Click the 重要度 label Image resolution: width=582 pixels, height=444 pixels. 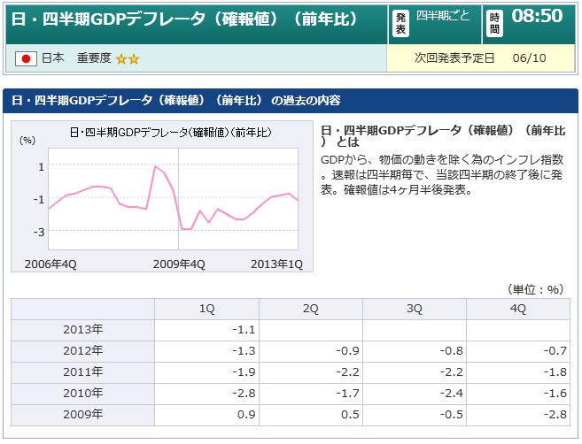pos(94,57)
